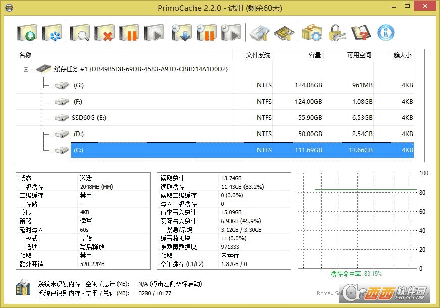Close the PrimoCache window

425,6
